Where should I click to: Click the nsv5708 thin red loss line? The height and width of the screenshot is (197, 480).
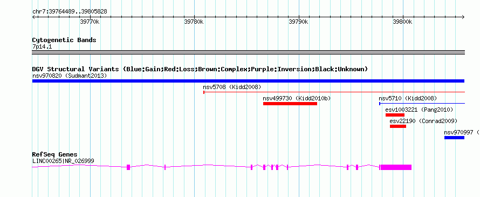(334, 92)
